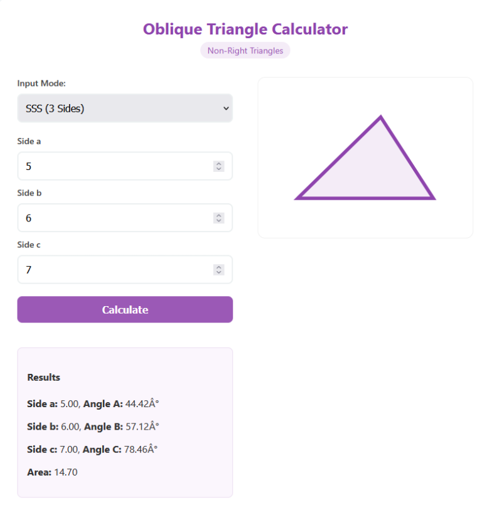Image resolution: width=482 pixels, height=510 pixels.
Task: Increment Side b using its up arrow
Action: [218, 215]
